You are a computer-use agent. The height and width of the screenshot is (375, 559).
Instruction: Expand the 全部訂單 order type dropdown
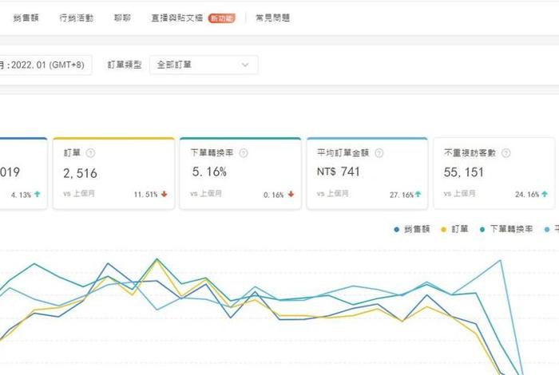204,65
